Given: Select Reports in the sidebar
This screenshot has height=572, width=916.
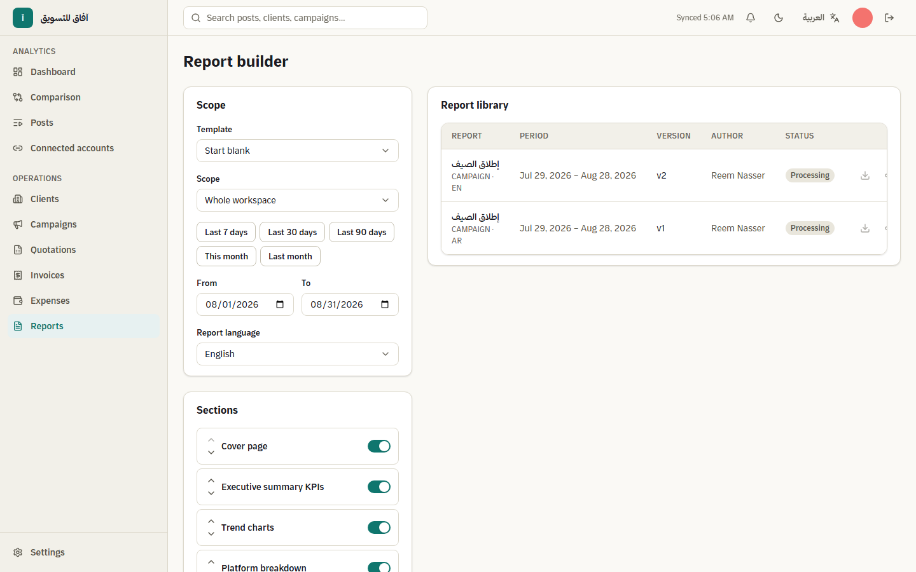Looking at the screenshot, I should coord(83,326).
